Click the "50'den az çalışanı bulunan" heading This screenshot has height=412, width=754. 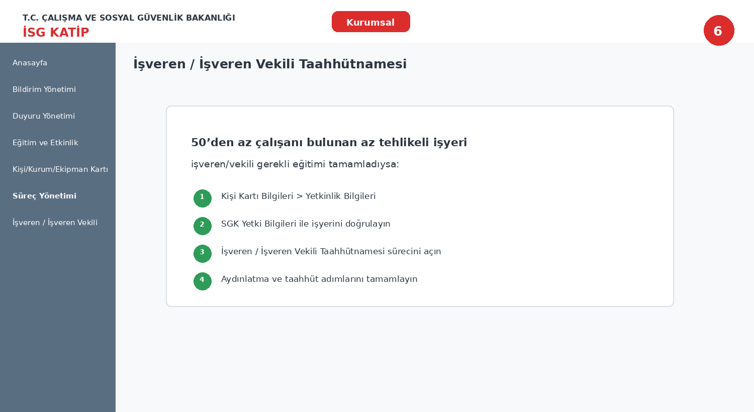[329, 143]
